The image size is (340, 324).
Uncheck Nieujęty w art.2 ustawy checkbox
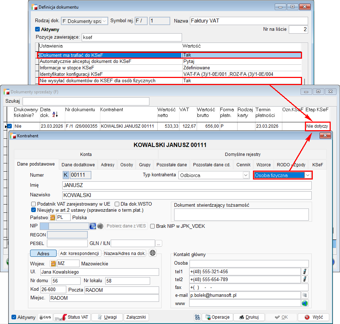(34, 210)
